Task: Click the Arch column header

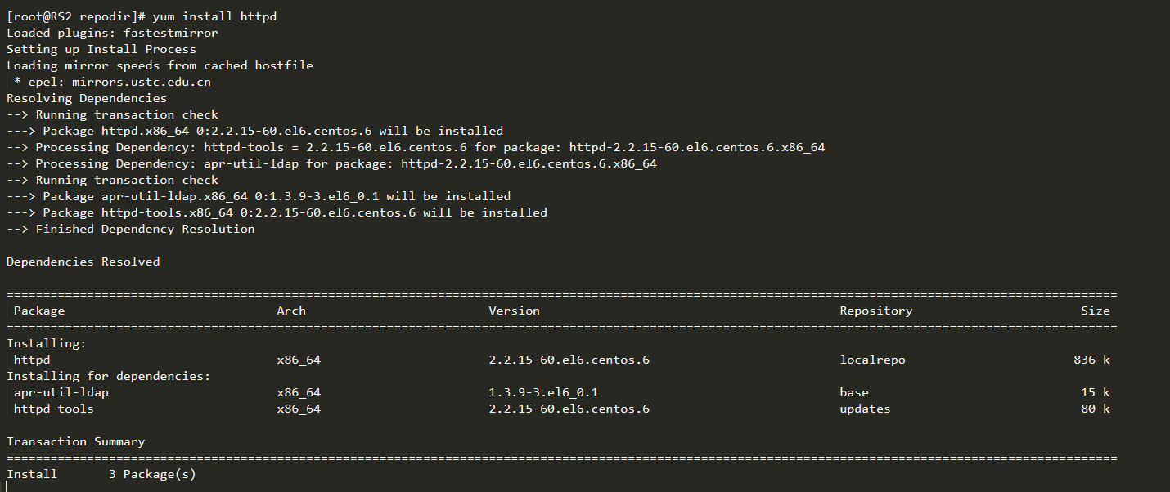Action: 291,311
